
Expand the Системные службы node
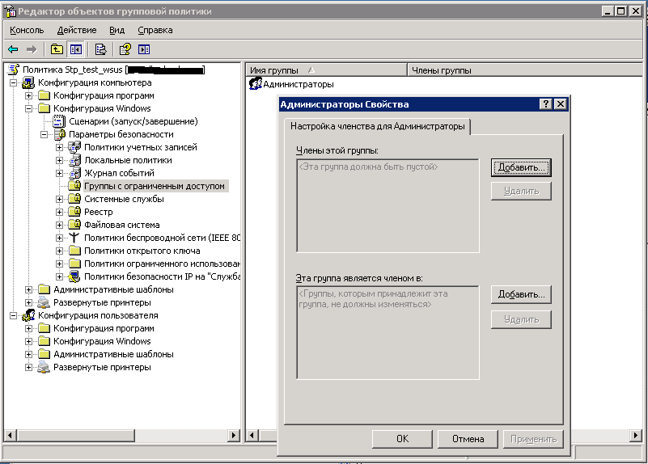tap(60, 199)
